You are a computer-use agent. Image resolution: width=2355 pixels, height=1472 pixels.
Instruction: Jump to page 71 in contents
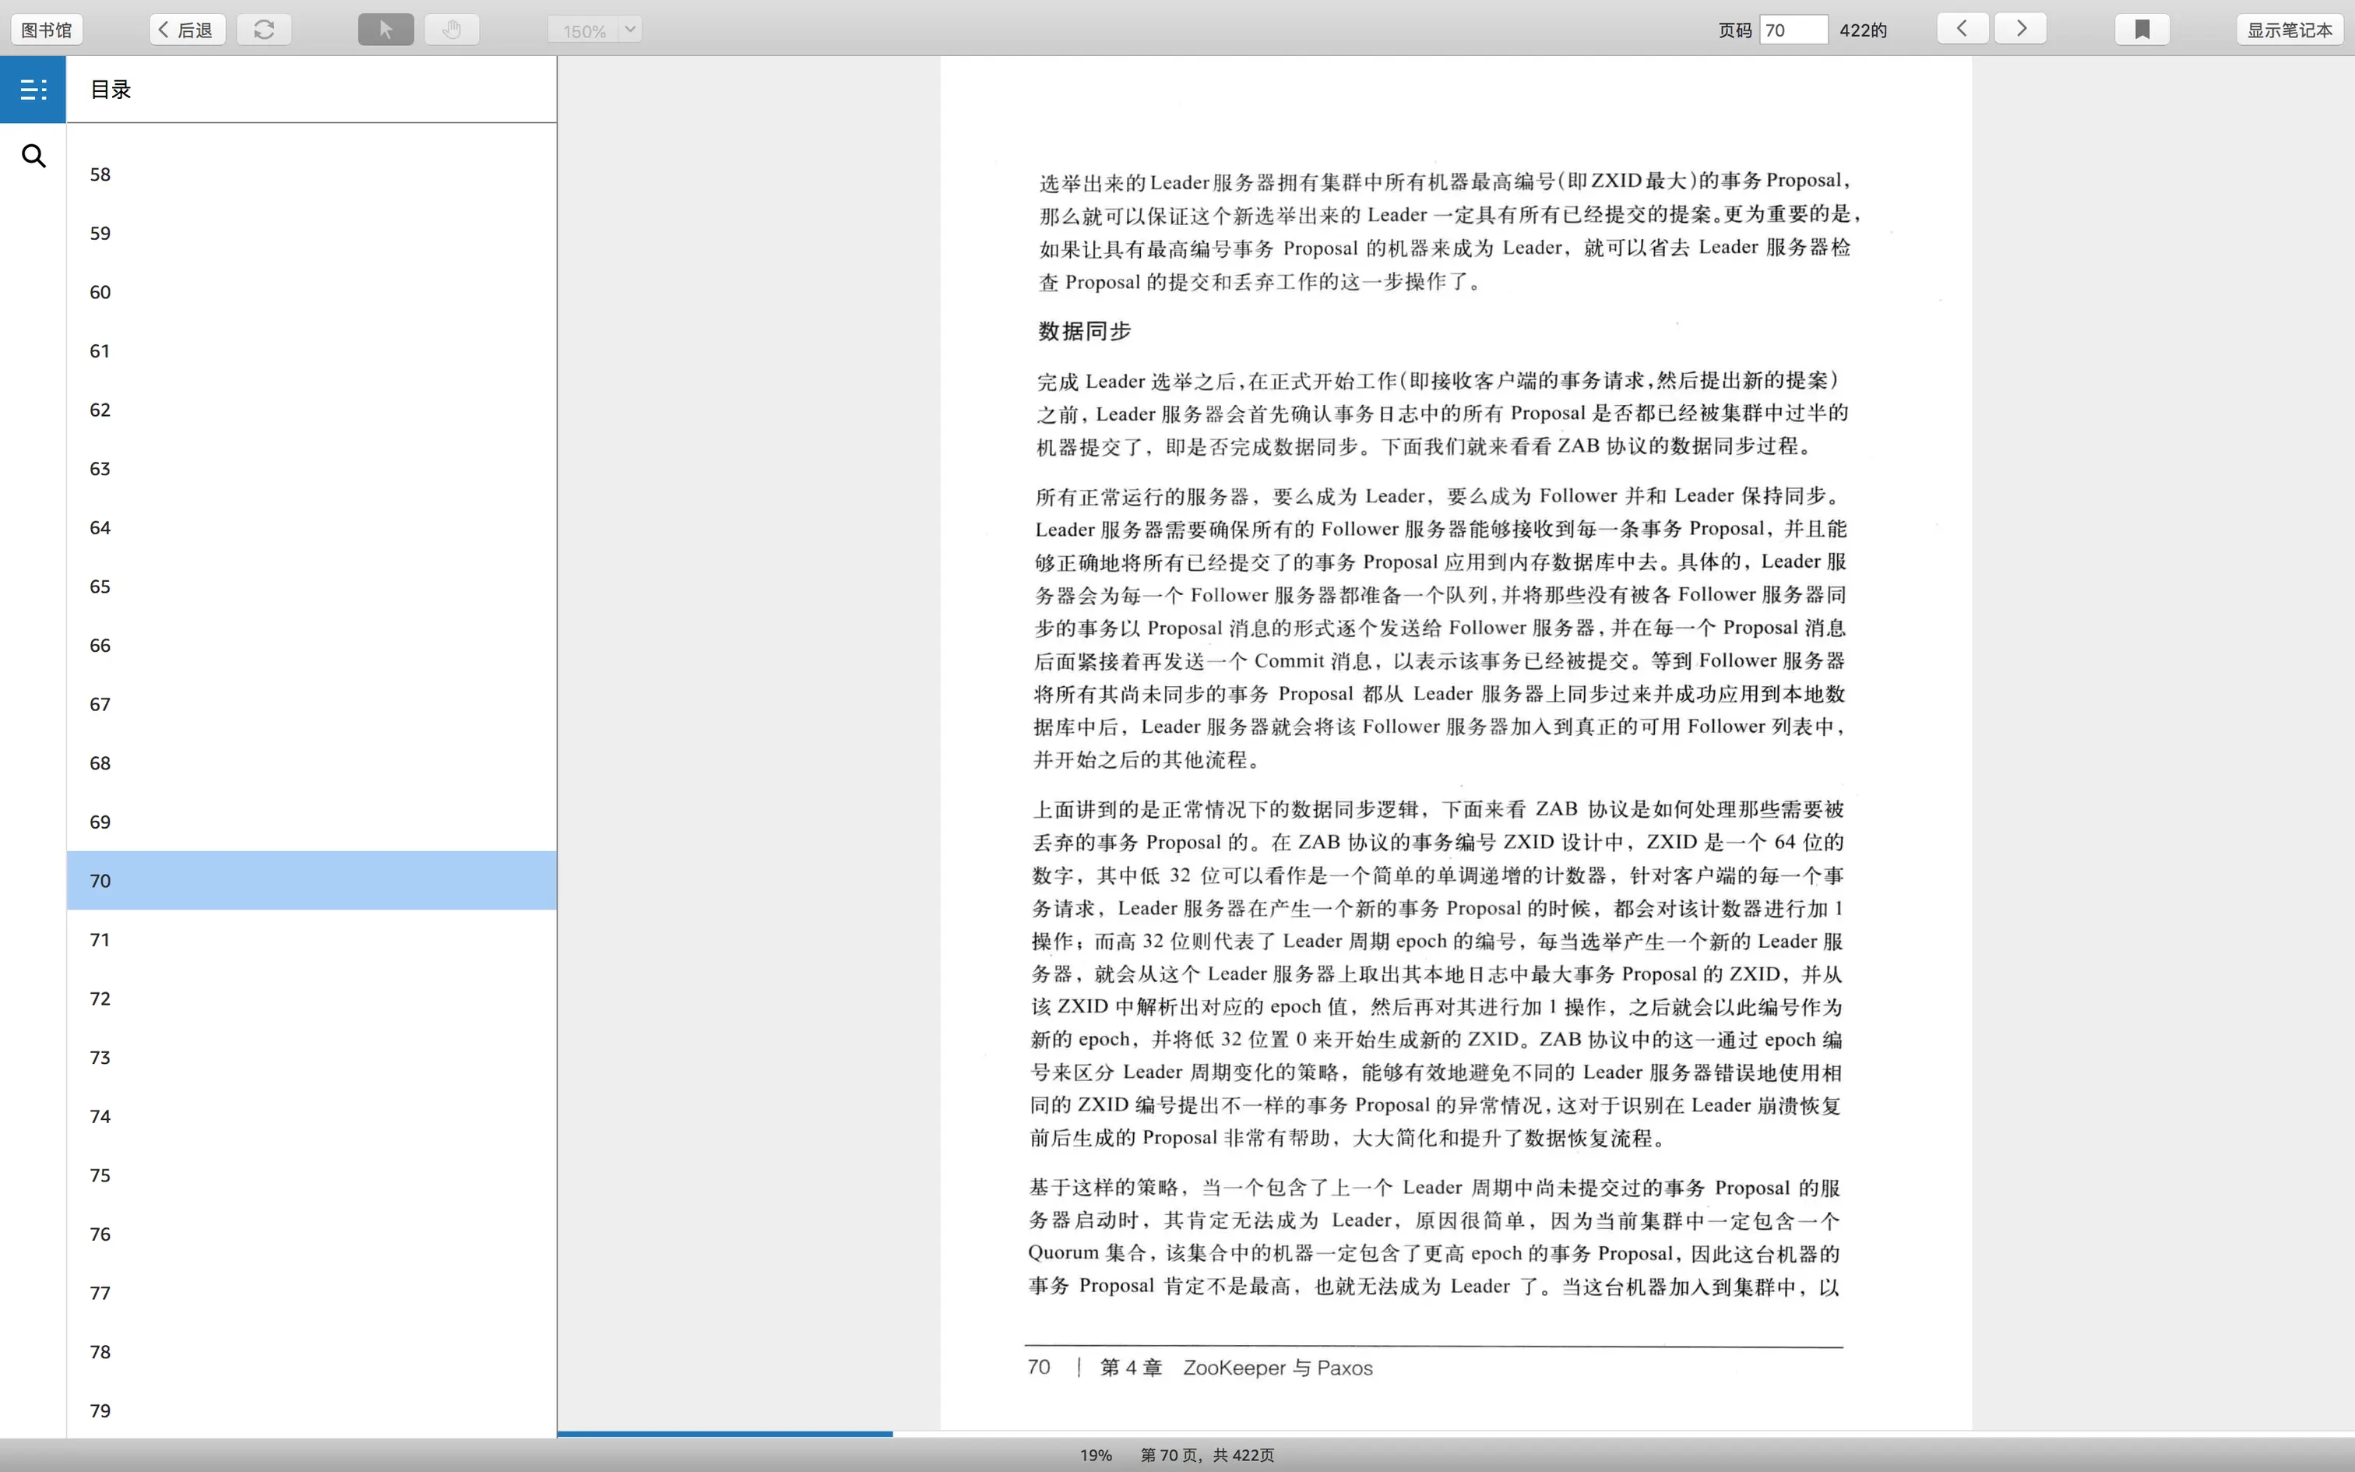(x=100, y=939)
